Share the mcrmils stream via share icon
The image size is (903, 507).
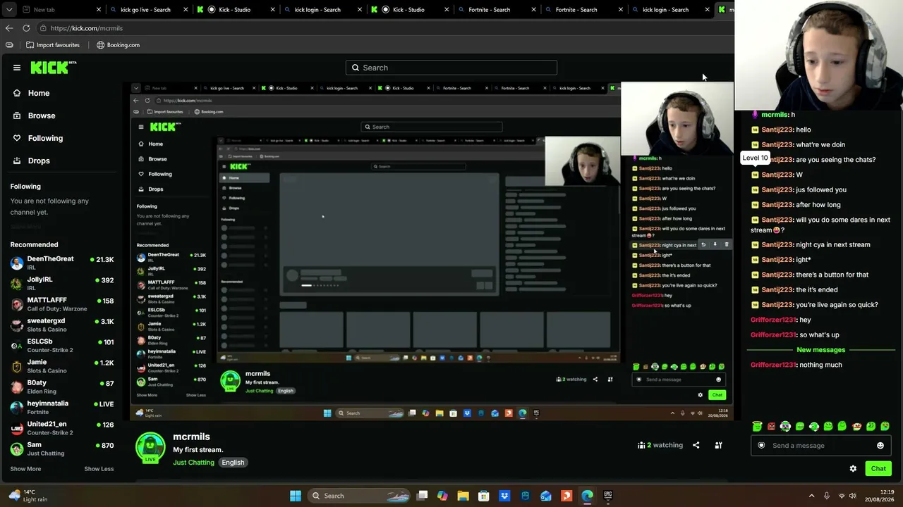pyautogui.click(x=696, y=445)
